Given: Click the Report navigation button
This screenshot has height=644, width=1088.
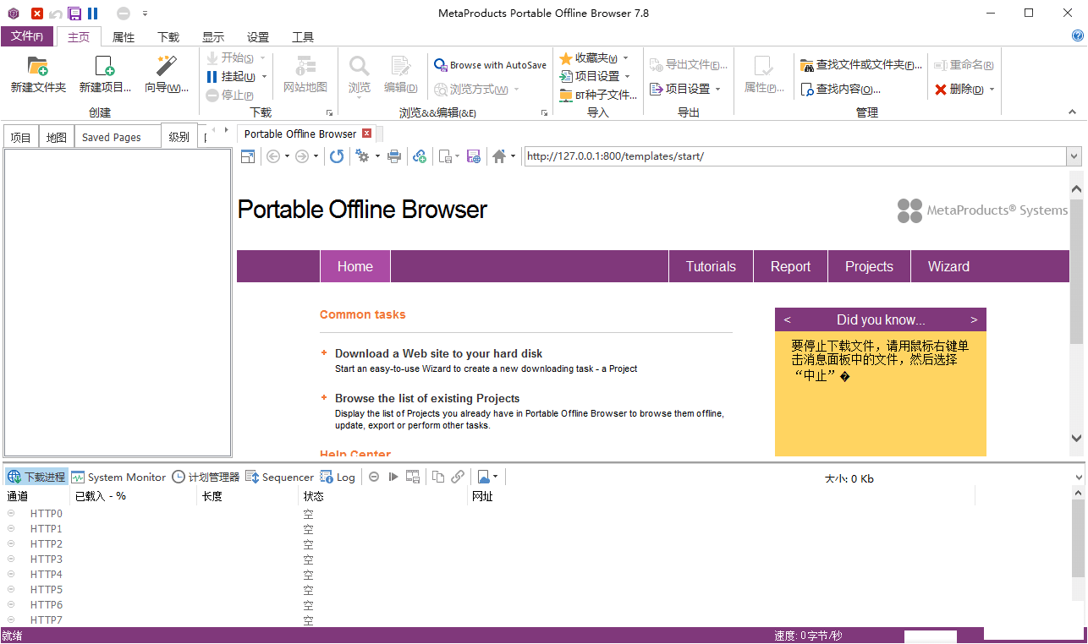Looking at the screenshot, I should 790,266.
